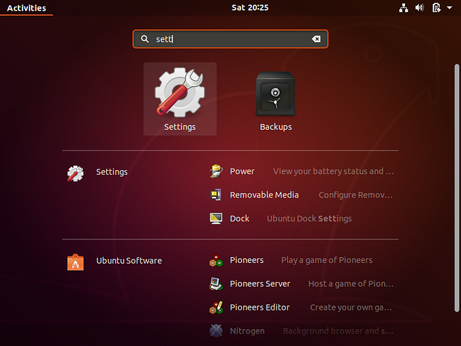
Task: Open the Removable Media icon
Action: (216, 195)
